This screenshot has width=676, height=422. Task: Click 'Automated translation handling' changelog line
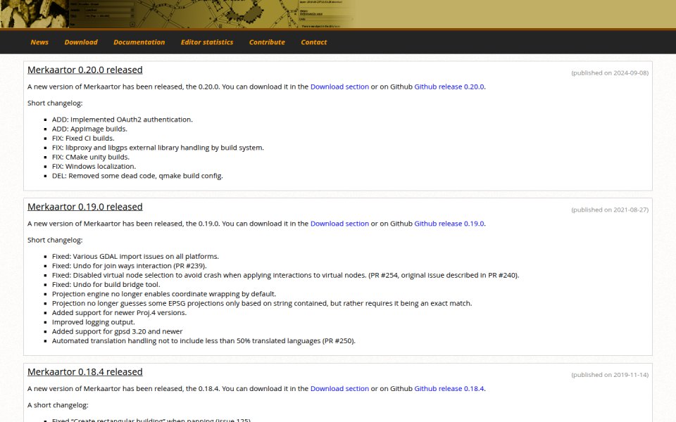tap(204, 341)
